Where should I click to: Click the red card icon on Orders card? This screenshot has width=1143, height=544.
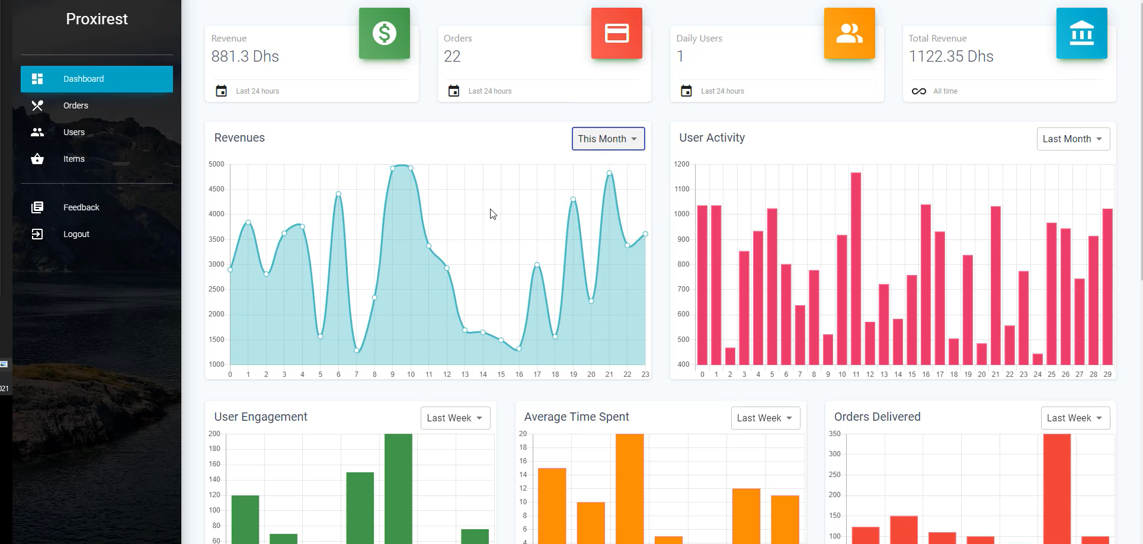[616, 34]
